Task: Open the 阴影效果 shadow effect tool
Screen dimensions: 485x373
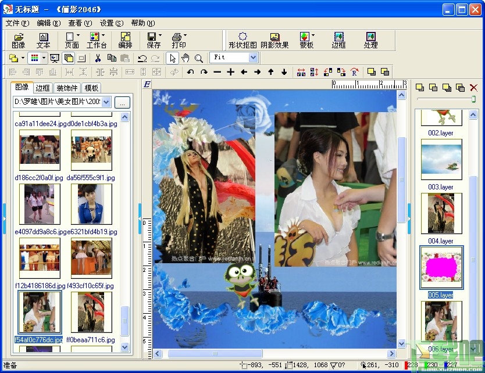Action: [x=274, y=41]
